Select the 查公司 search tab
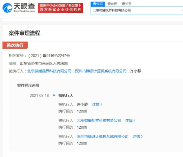This screenshot has width=183, height=157. click(98, 4)
